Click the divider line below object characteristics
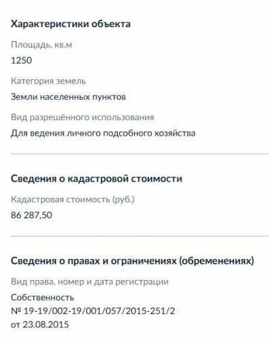Image resolution: width=269 pixels, height=339 pixels. [x=140, y=154]
